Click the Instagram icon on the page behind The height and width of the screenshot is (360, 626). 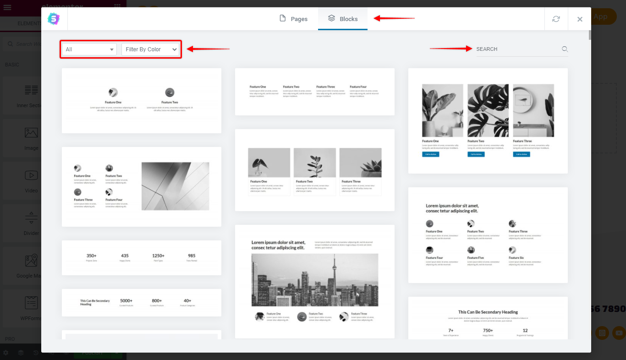(x=603, y=333)
